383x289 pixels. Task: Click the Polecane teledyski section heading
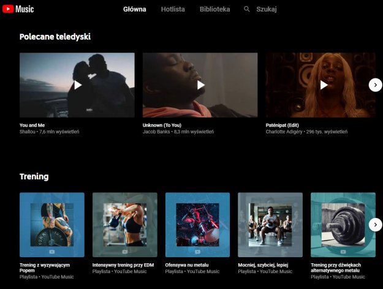coord(55,37)
